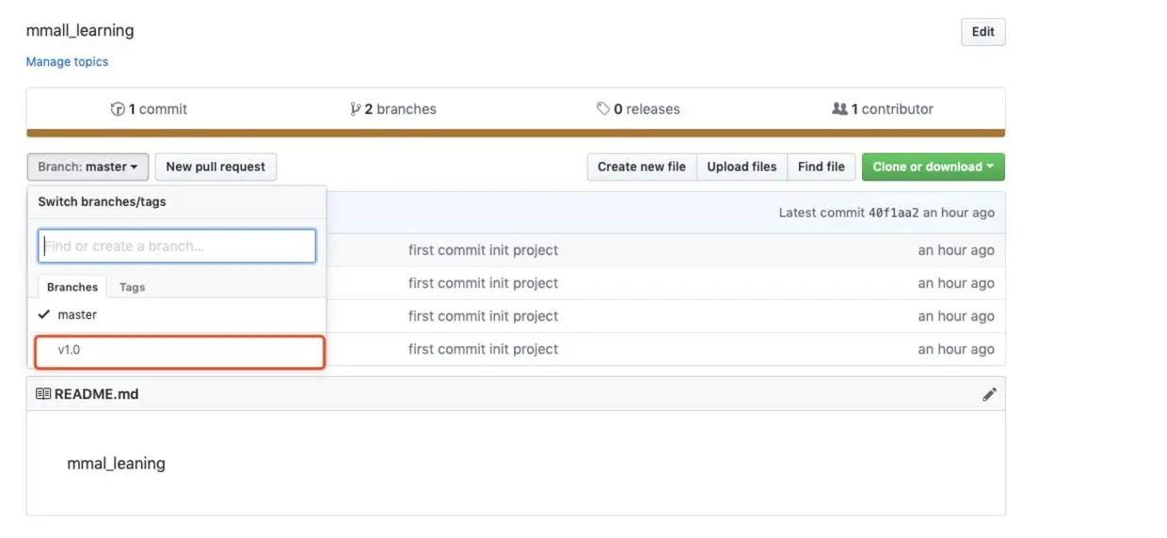This screenshot has width=1167, height=538.
Task: Click the New pull request button
Action: [216, 166]
